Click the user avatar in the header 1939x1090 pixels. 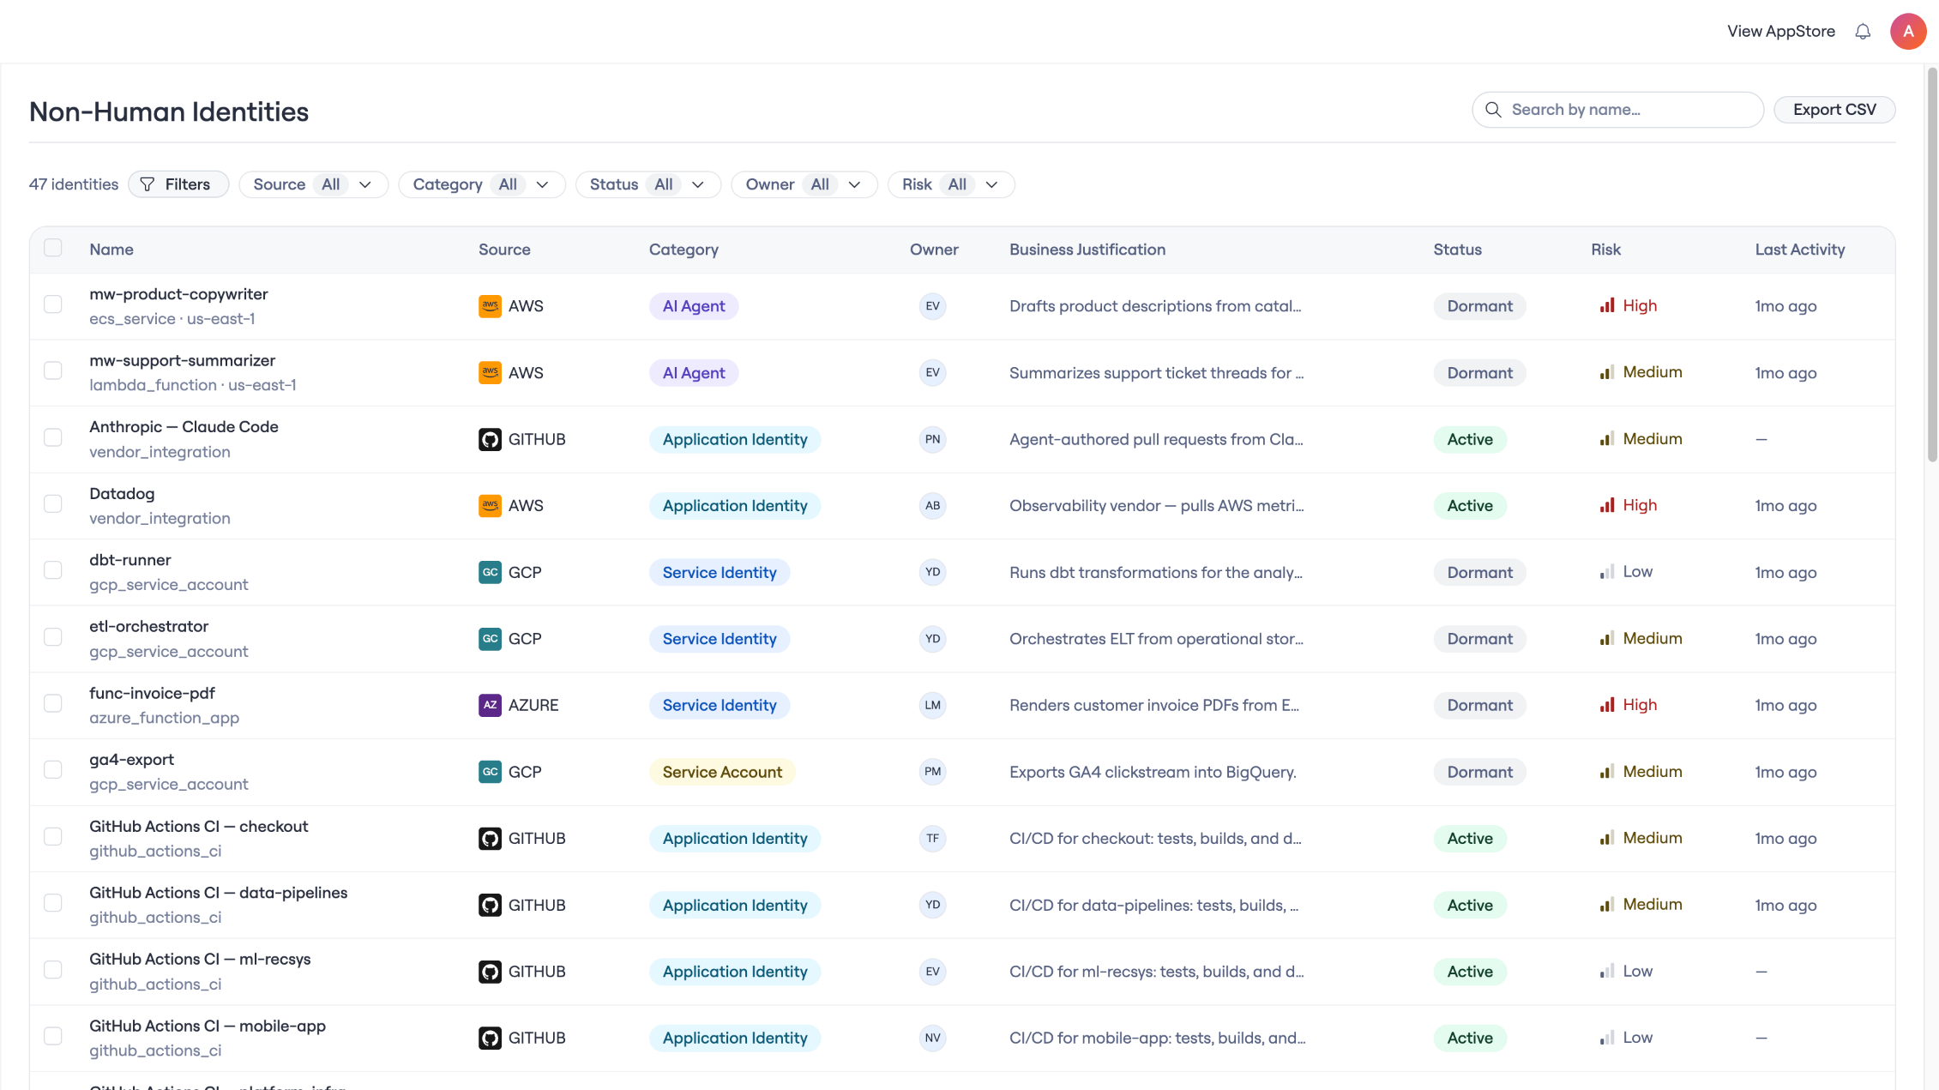1908,32
